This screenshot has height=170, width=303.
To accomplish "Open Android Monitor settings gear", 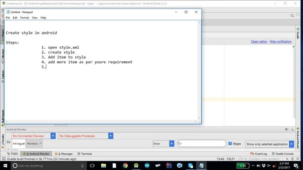I will pyautogui.click(x=286, y=129).
